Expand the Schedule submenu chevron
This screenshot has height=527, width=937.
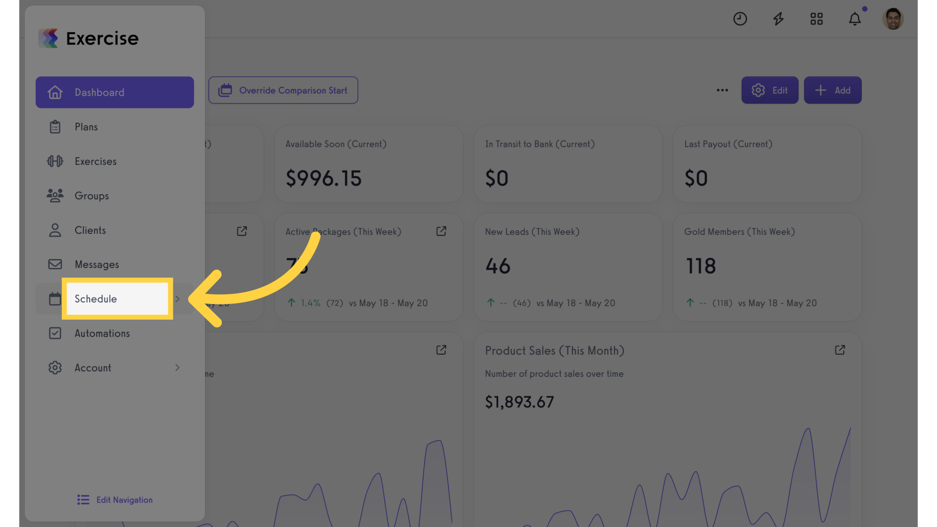click(x=178, y=299)
